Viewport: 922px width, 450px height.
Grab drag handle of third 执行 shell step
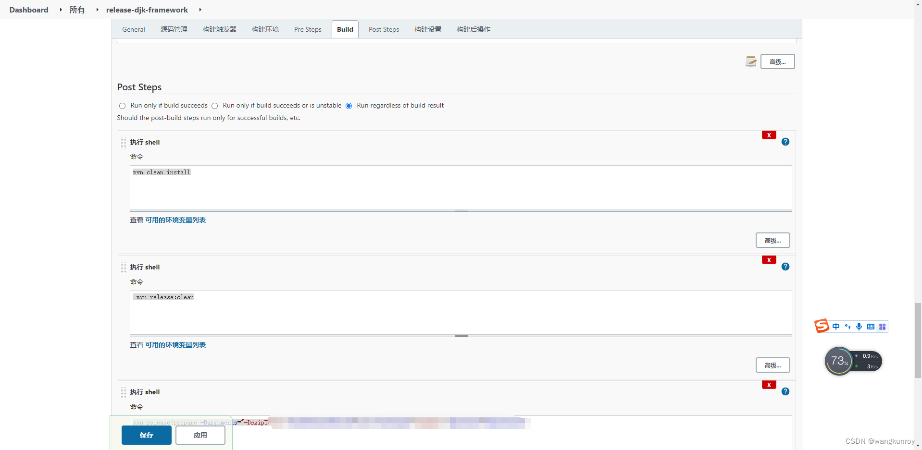click(x=124, y=392)
